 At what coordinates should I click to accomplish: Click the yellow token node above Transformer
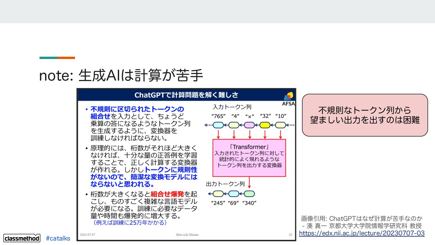[x=265, y=125]
